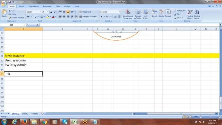Image resolution: width=222 pixels, height=125 pixels.
Task: Open the Data ribbon tab
Action: (x=58, y=6)
